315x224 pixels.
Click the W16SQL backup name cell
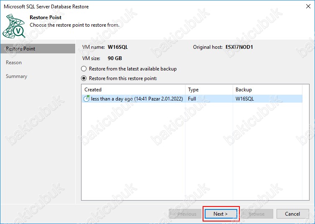click(x=245, y=99)
